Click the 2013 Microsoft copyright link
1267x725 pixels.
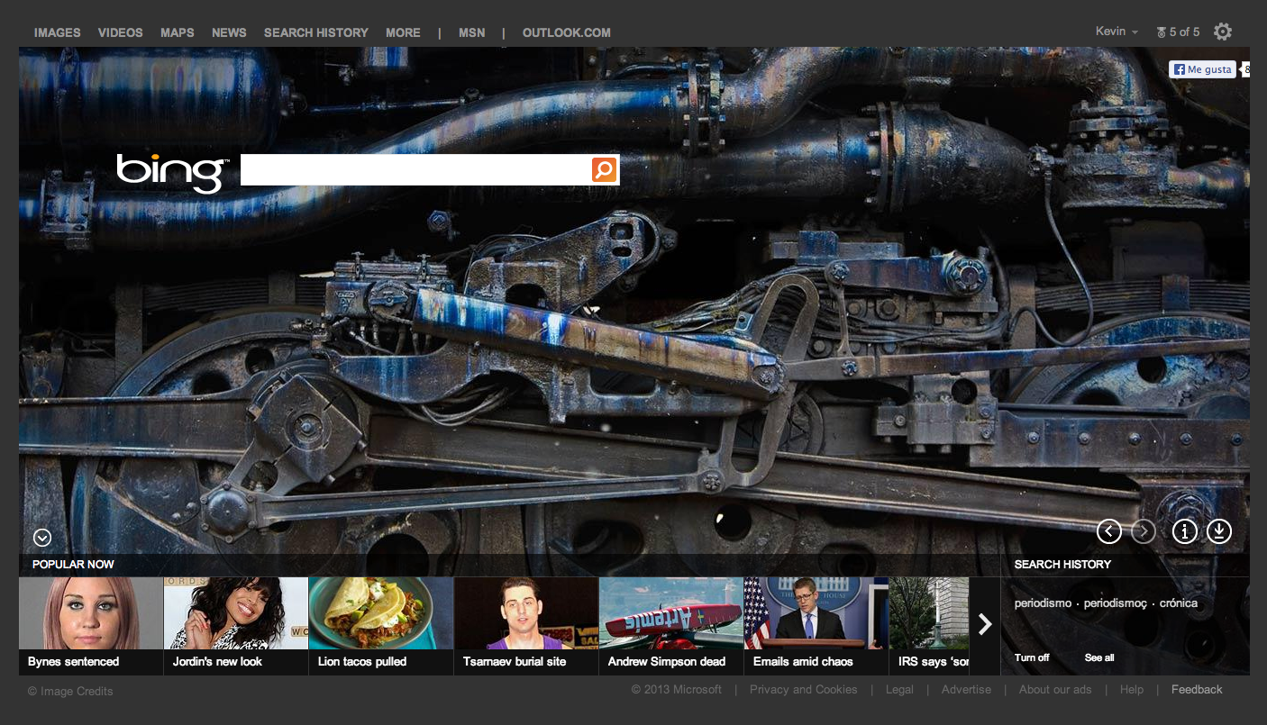pos(677,690)
